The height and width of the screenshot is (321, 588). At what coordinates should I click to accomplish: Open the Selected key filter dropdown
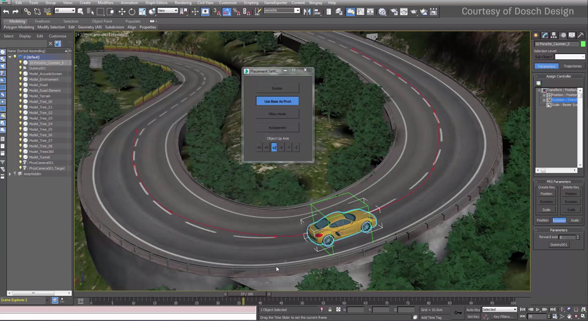tap(499, 309)
